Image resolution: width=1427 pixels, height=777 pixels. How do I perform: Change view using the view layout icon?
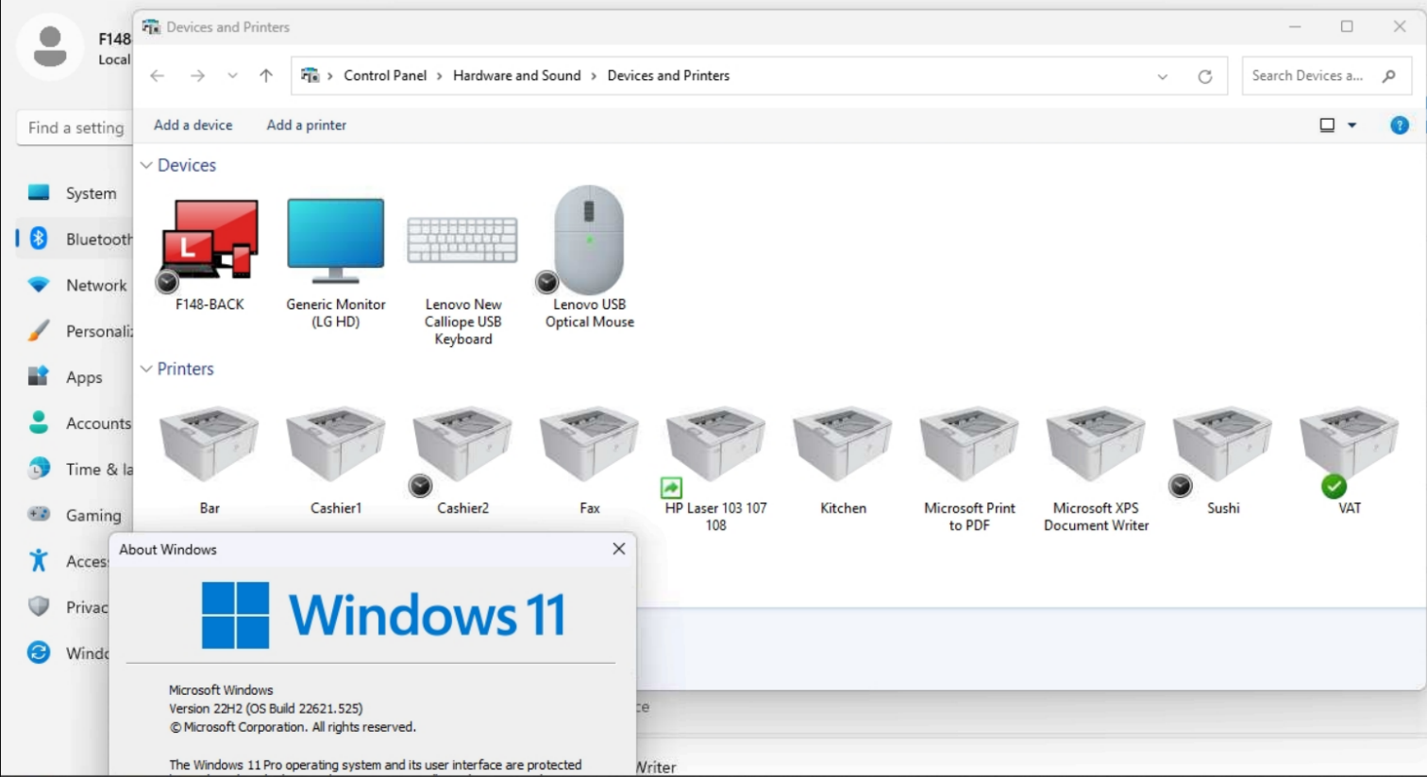1327,124
